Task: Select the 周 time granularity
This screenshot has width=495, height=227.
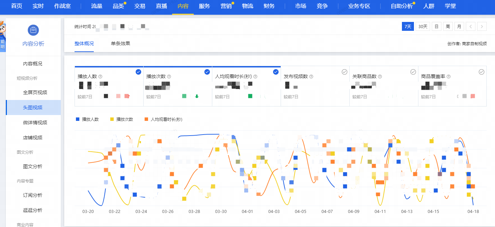Action: click(x=448, y=26)
